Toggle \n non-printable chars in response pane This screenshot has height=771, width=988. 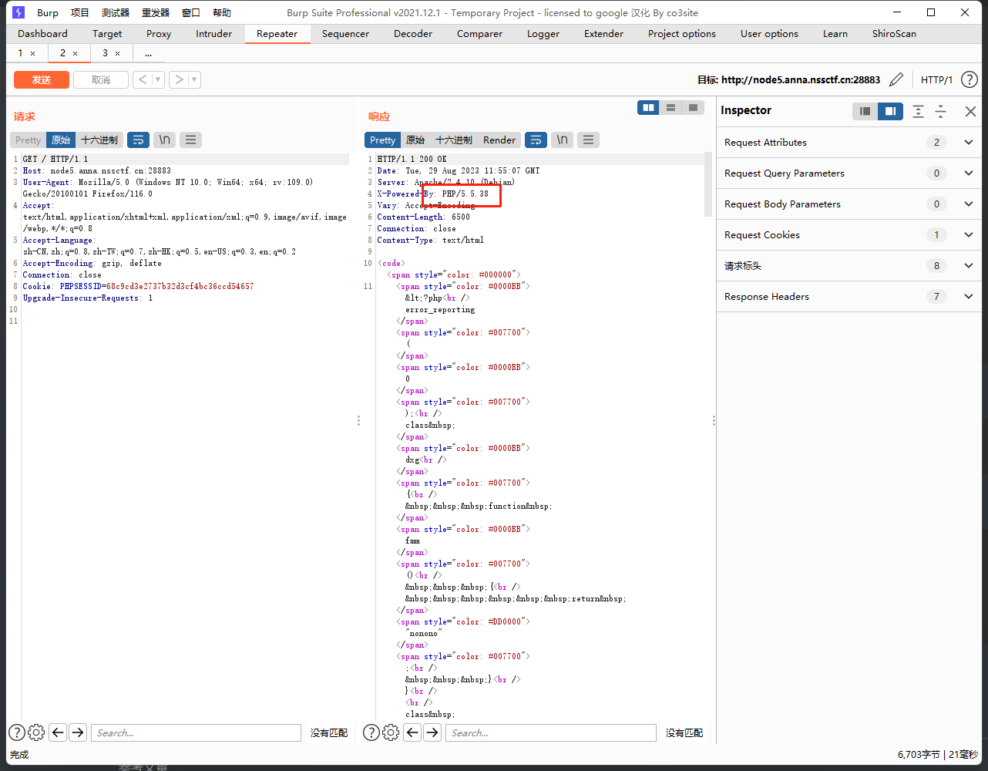[x=562, y=140]
